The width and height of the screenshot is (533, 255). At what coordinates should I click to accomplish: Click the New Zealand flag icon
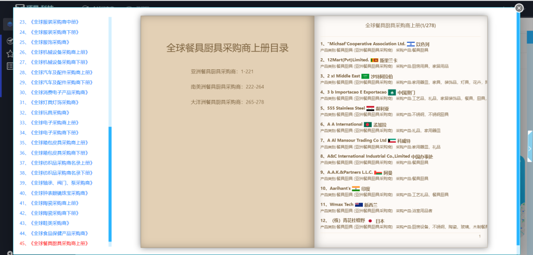[x=359, y=205]
